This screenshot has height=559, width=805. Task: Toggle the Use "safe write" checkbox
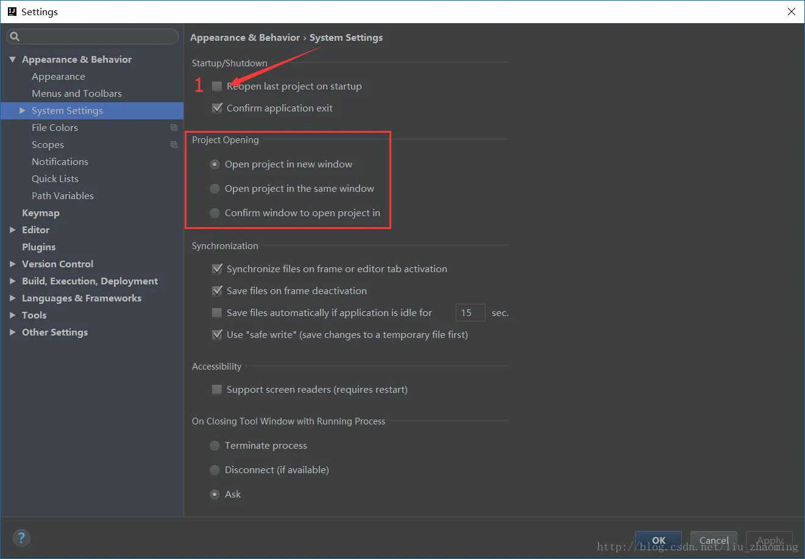(217, 335)
